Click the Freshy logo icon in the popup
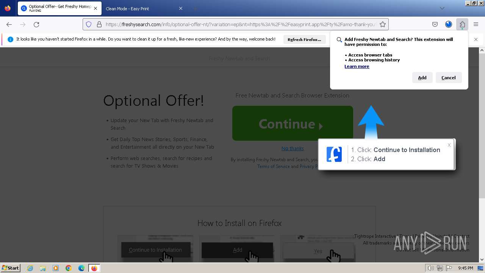This screenshot has height=273, width=485. coord(334,154)
